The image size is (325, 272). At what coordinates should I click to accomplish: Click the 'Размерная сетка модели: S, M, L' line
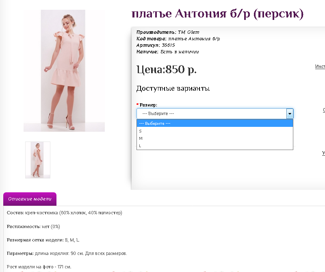pyautogui.click(x=43, y=240)
